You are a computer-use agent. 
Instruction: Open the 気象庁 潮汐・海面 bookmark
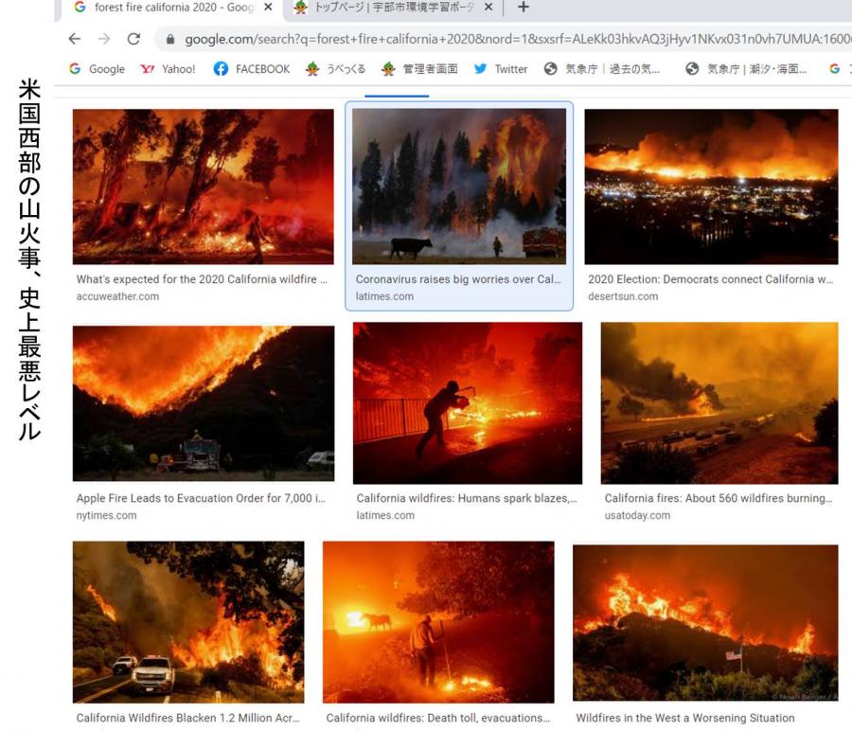(746, 69)
